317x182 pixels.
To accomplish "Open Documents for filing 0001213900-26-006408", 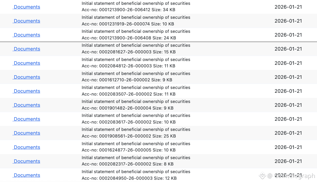I will [27, 35].
